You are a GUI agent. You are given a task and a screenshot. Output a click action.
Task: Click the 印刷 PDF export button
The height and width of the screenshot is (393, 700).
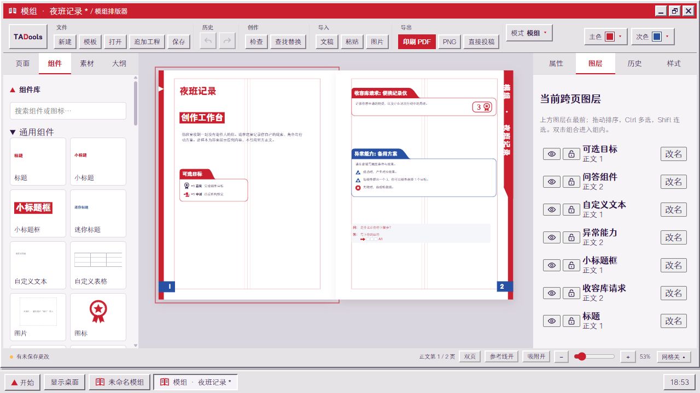[x=417, y=41]
